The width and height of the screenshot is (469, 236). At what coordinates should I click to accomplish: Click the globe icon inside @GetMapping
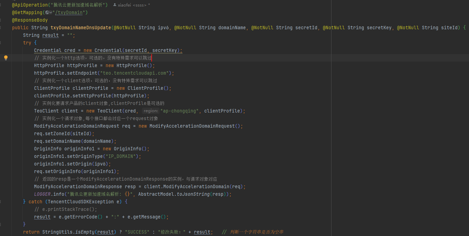click(47, 13)
